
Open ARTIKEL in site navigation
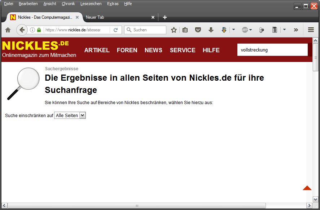[x=97, y=50]
